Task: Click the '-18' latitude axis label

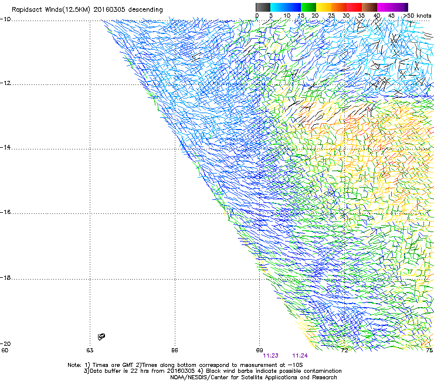Action: tap(5, 278)
